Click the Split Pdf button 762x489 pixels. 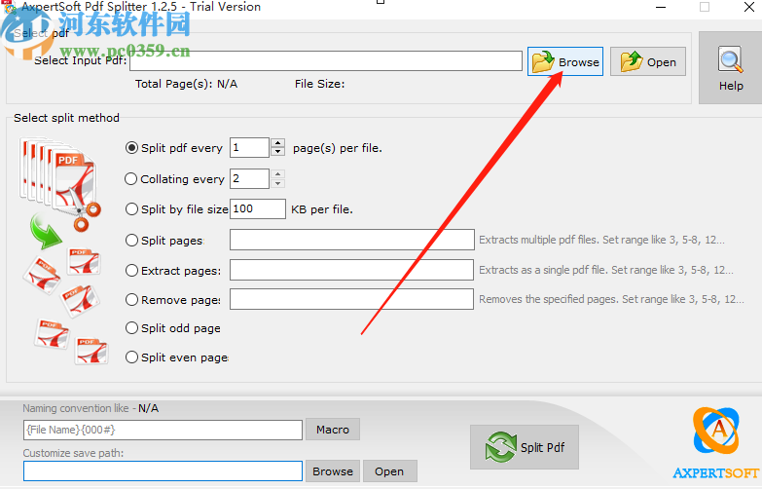click(525, 447)
